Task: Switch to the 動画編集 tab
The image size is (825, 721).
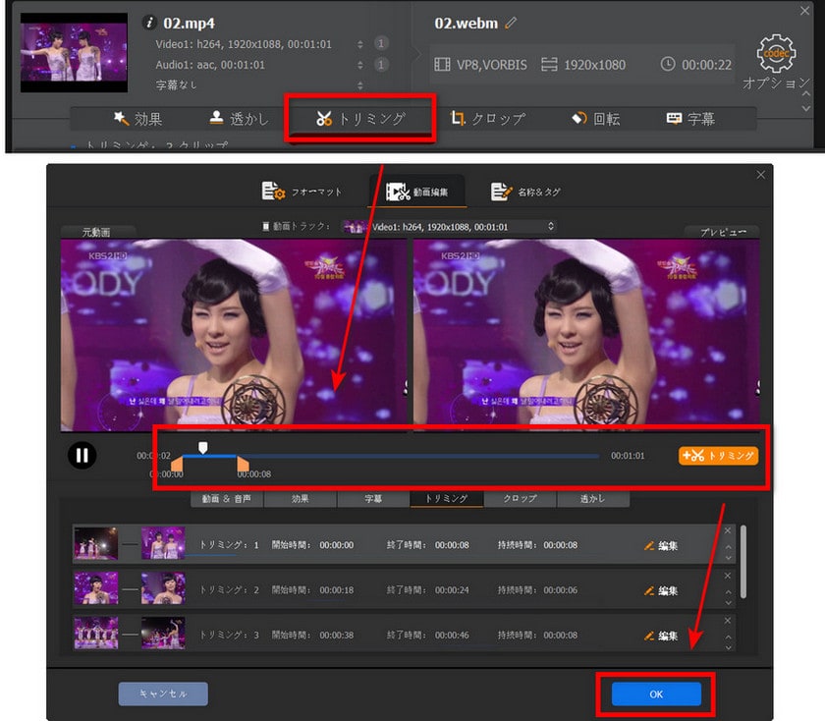Action: [417, 192]
